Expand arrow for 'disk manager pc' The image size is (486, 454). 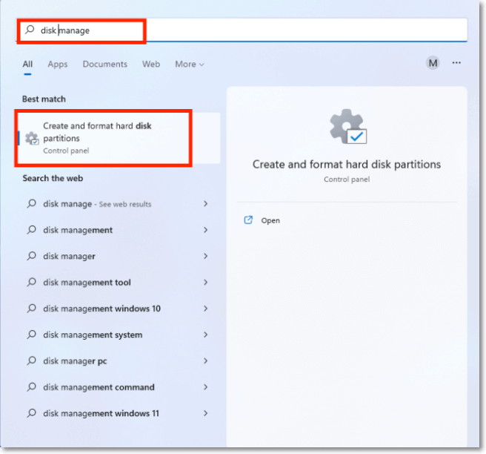[205, 361]
